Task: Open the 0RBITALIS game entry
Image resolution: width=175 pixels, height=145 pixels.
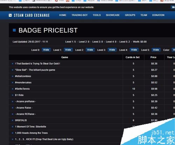Action: coord(21,120)
